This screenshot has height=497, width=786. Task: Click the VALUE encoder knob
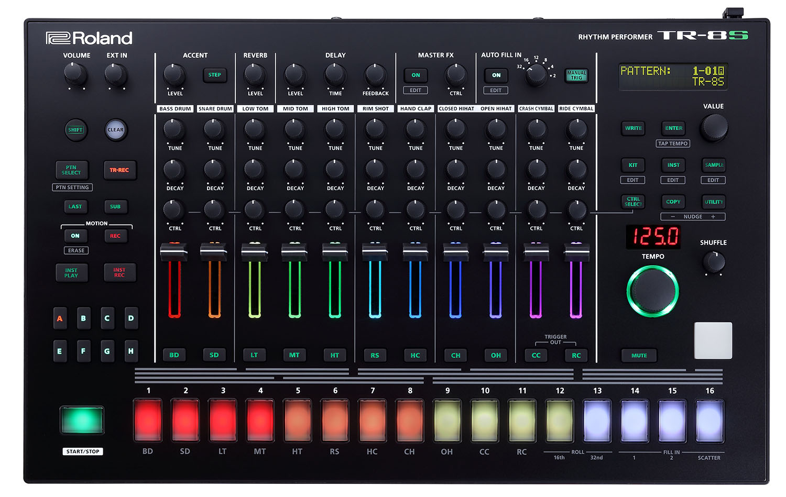click(715, 128)
